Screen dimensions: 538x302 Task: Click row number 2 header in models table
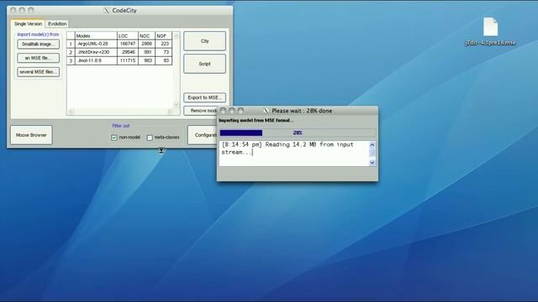[71, 52]
